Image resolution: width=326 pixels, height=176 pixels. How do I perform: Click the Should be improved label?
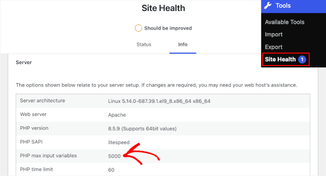pyautogui.click(x=168, y=28)
